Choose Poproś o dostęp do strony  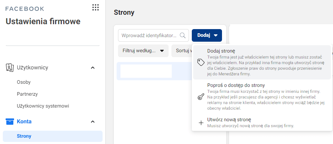pyautogui.click(x=236, y=85)
